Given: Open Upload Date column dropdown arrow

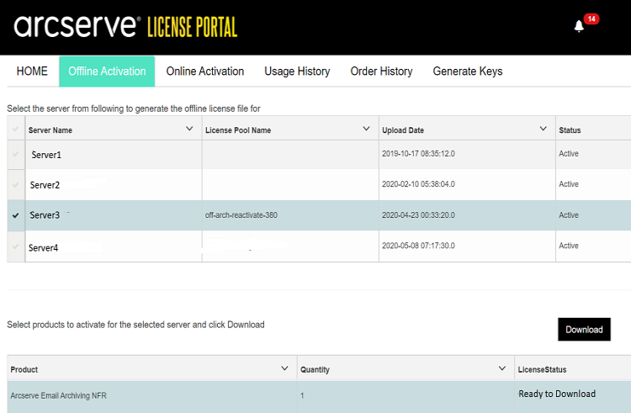Looking at the screenshot, I should (543, 129).
